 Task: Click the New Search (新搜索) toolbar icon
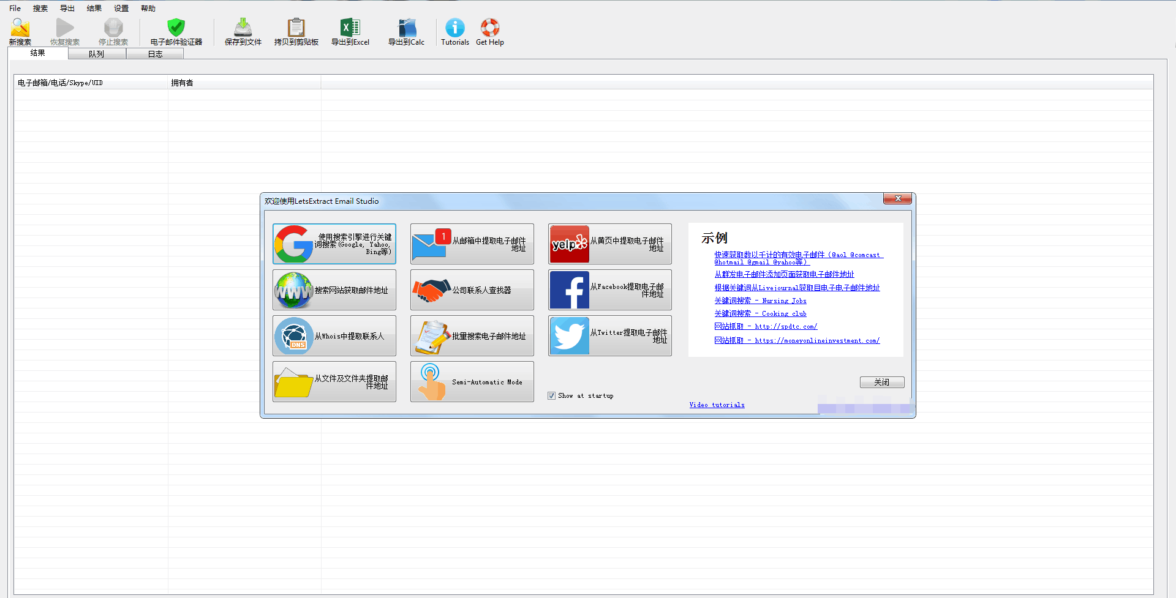(x=20, y=32)
